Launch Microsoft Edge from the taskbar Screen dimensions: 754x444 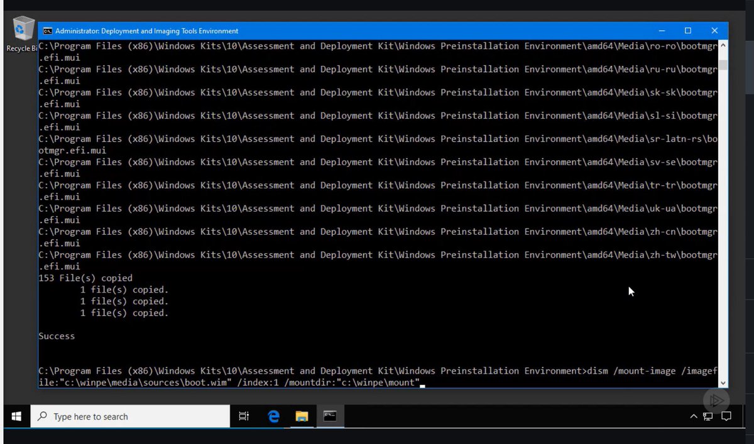pyautogui.click(x=273, y=416)
